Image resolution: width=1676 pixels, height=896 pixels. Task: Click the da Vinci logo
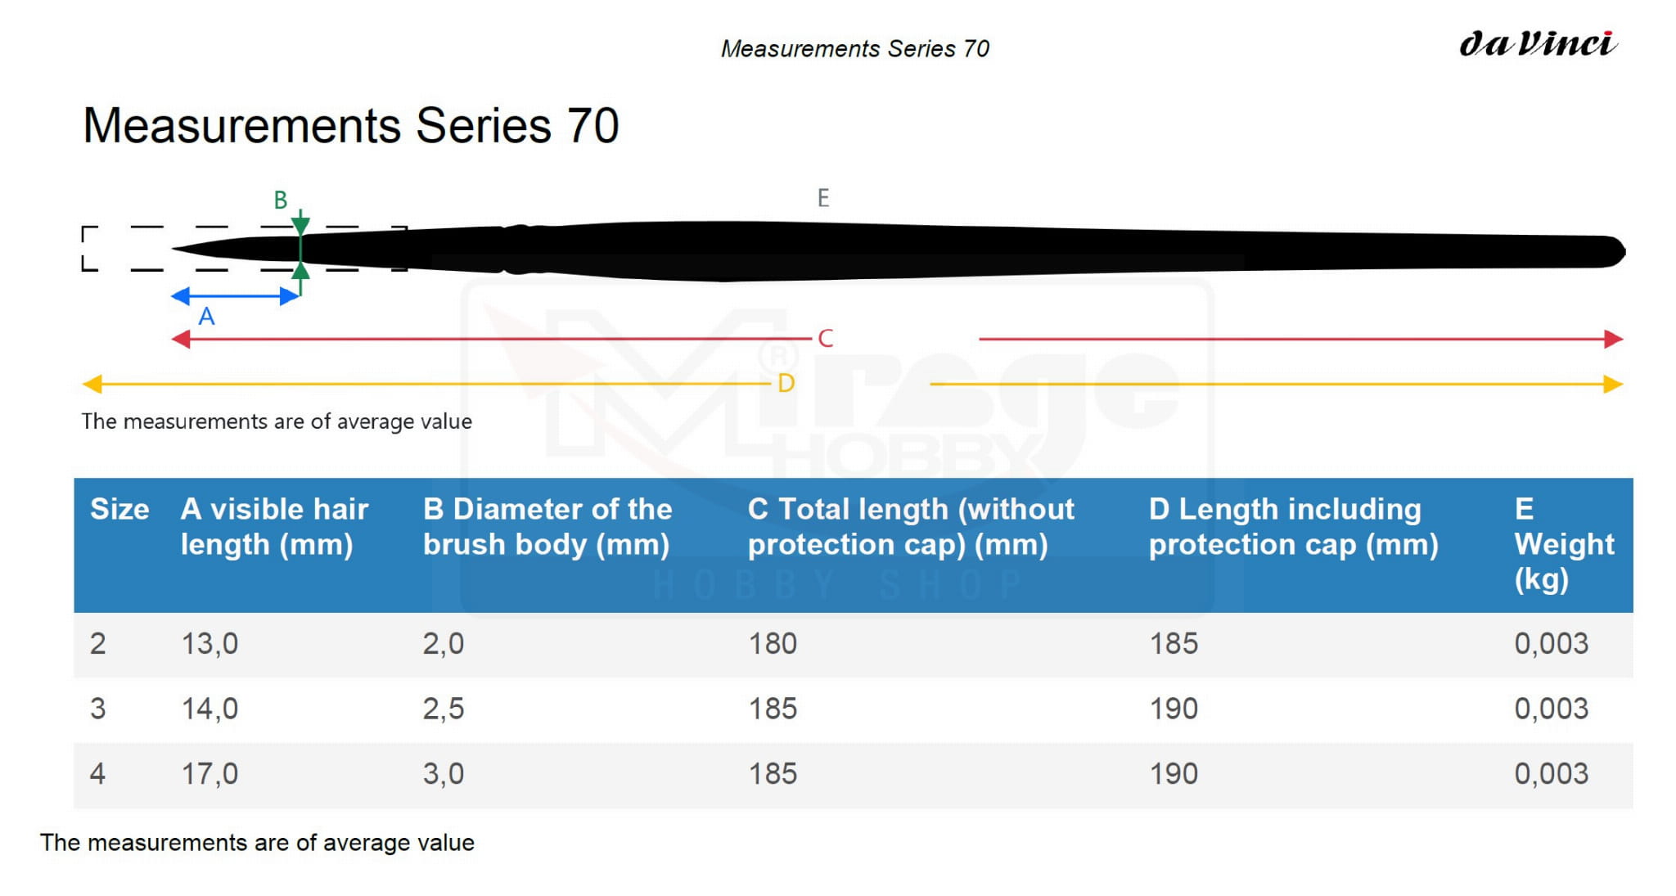click(x=1538, y=43)
